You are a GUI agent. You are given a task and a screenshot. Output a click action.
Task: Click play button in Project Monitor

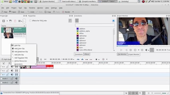click(135, 50)
